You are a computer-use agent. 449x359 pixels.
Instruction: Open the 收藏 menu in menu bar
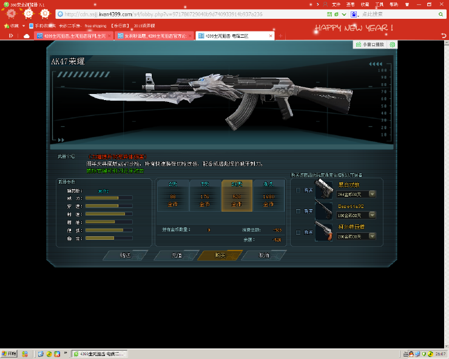pyautogui.click(x=365, y=4)
